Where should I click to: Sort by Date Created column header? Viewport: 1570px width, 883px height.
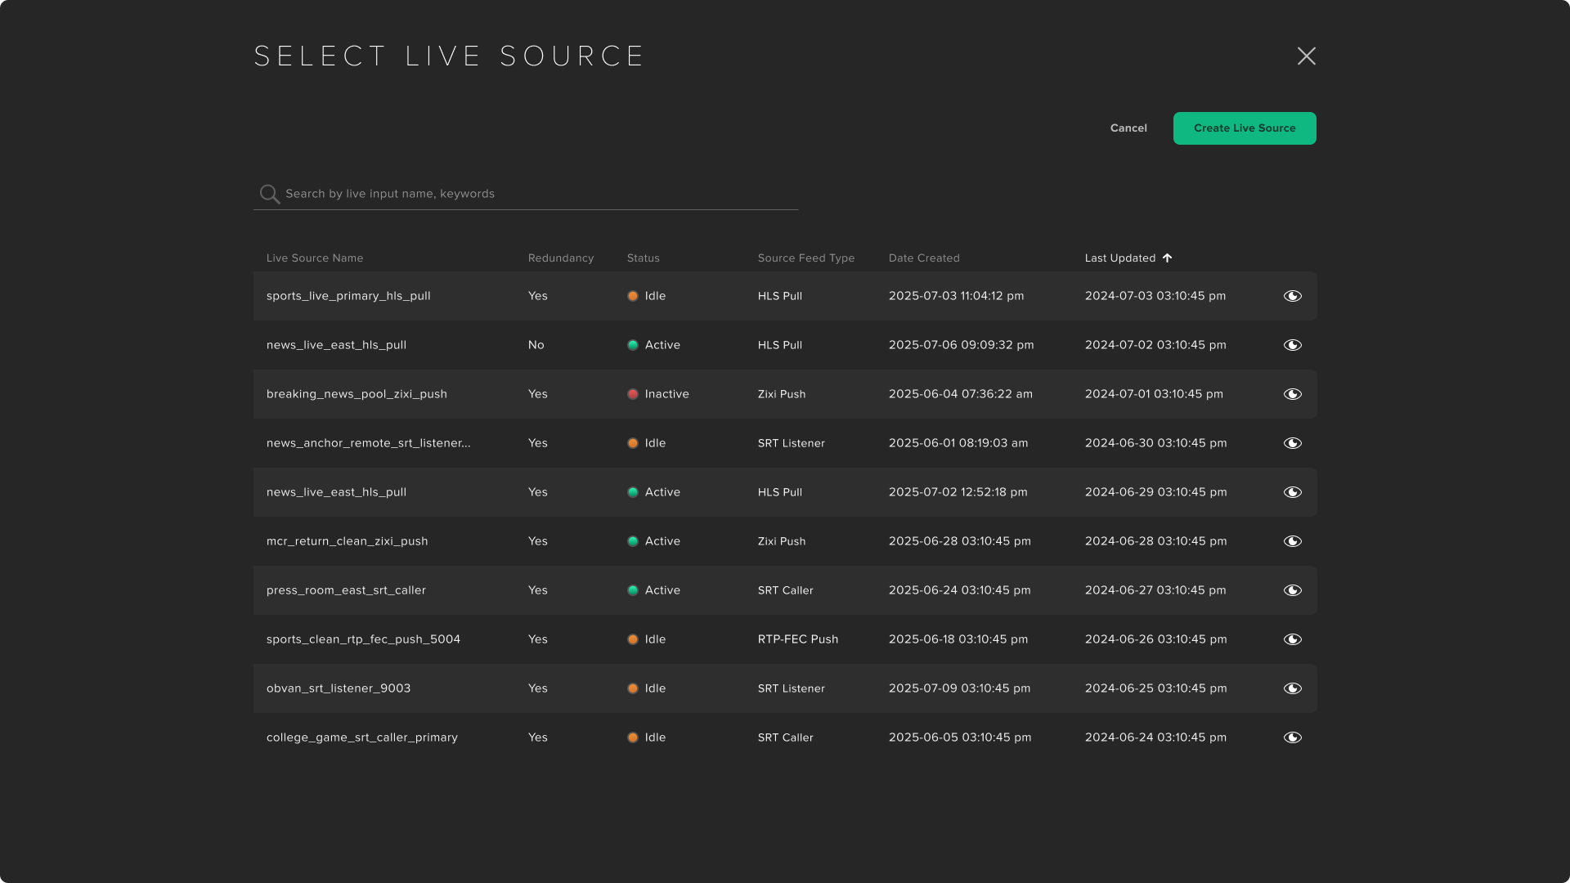(923, 258)
